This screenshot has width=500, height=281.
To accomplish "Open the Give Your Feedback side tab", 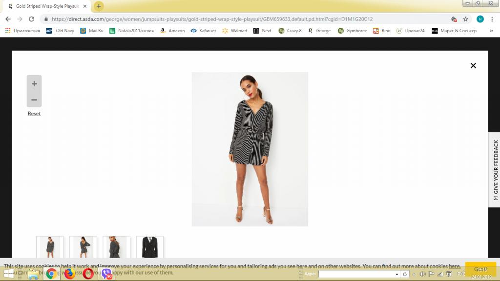I will coord(494,170).
